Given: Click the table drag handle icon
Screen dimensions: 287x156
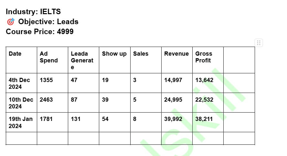Looking at the screenshot, I should coord(259,43).
